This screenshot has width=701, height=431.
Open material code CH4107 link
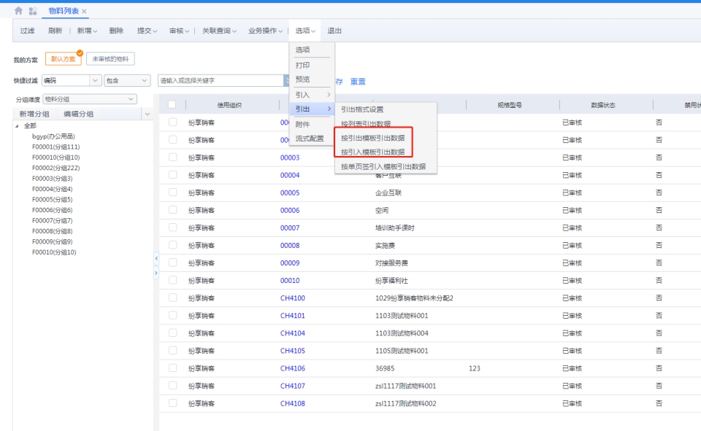pyautogui.click(x=292, y=386)
